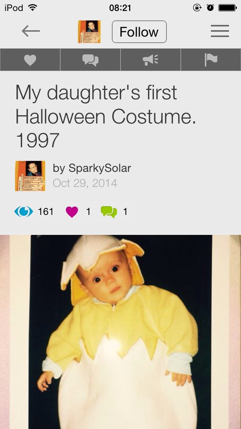
Task: Tap the rotation lock status icon
Action: (197, 8)
